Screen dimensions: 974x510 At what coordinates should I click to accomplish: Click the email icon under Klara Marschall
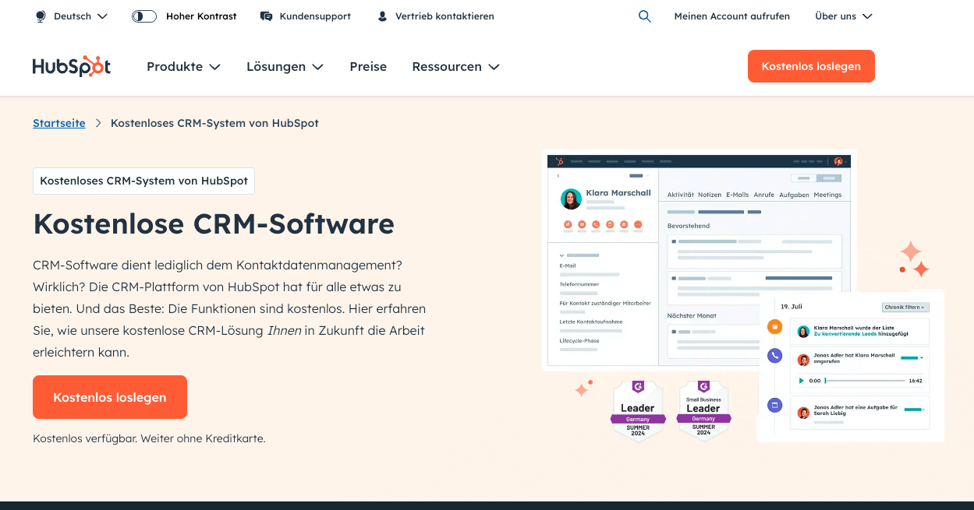click(x=582, y=225)
